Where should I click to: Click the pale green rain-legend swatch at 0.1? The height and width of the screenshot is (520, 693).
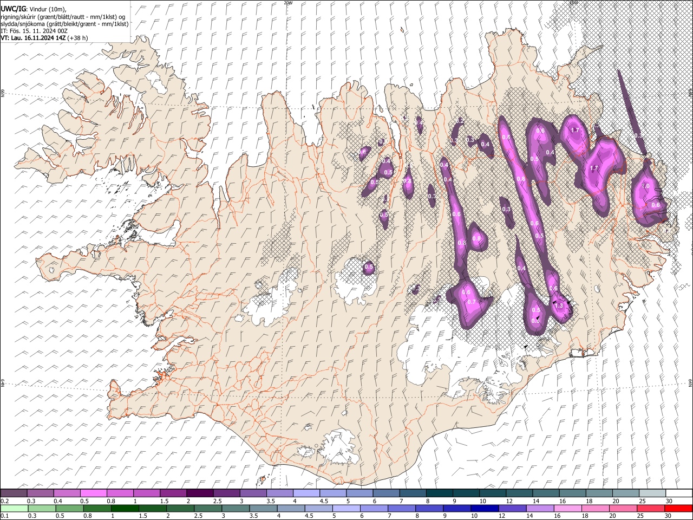(14, 508)
